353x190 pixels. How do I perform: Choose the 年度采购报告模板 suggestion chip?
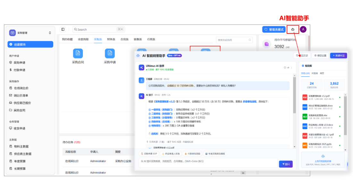click(215, 154)
